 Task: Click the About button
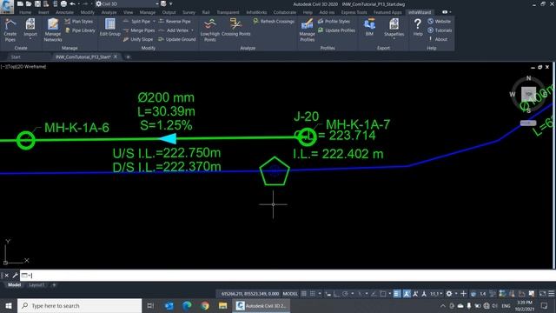pos(438,39)
